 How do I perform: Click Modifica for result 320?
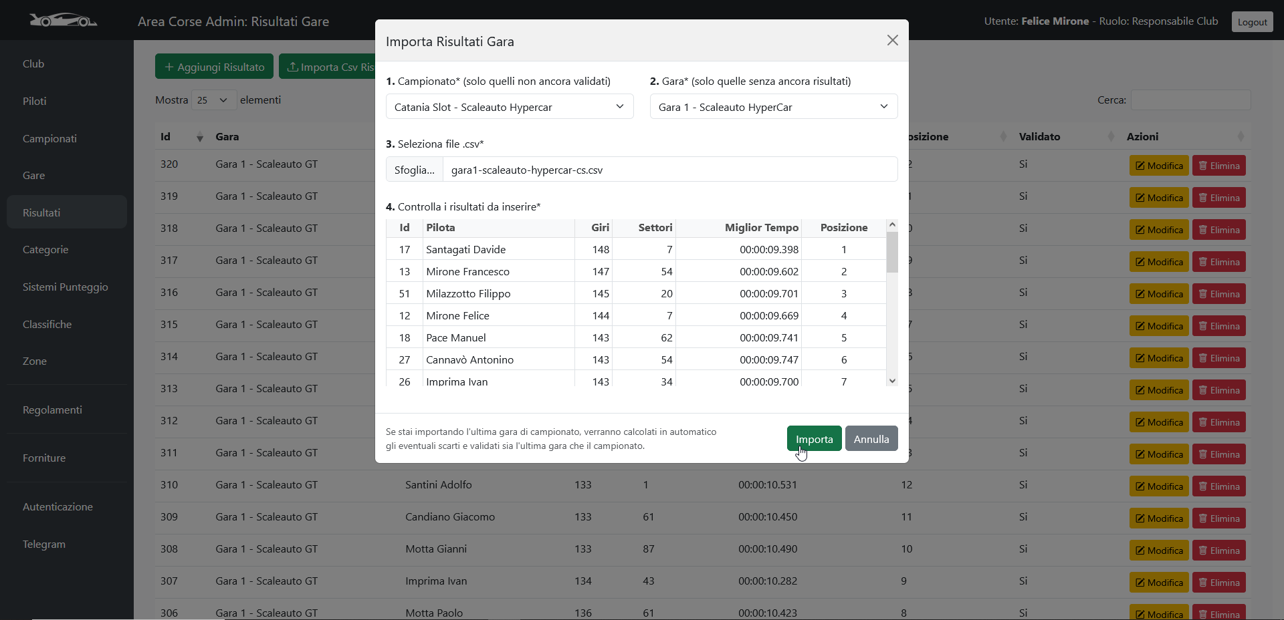[1158, 166]
